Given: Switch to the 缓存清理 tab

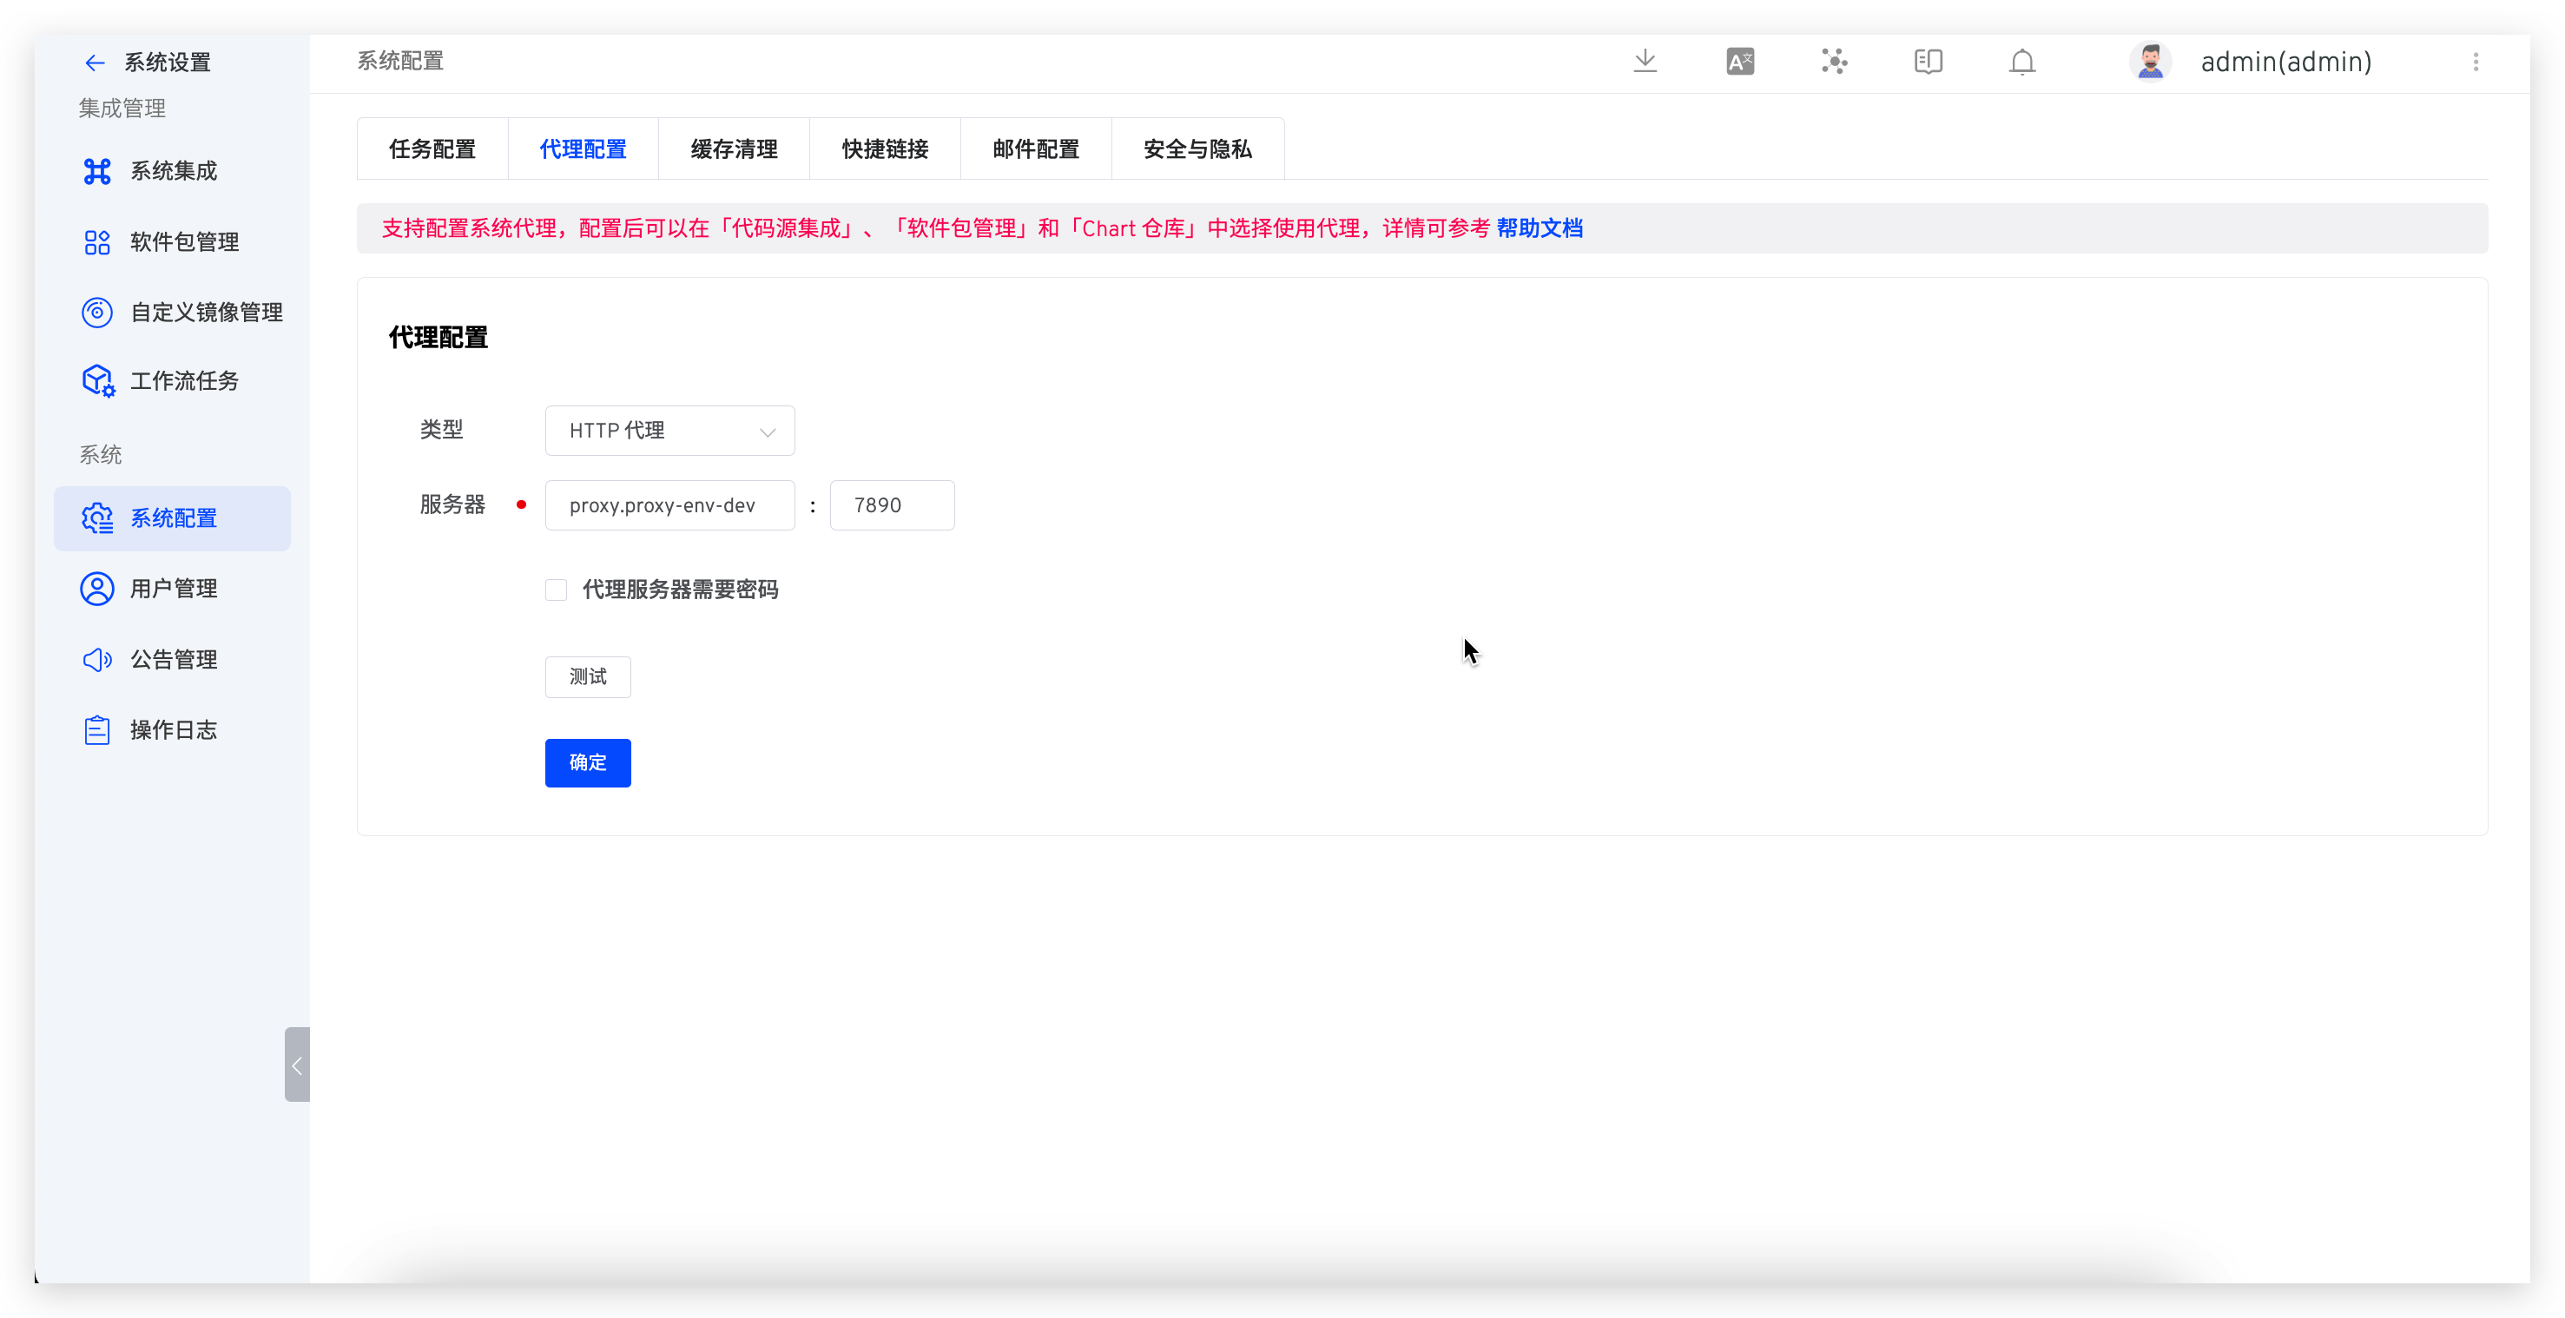Looking at the screenshot, I should 734,148.
